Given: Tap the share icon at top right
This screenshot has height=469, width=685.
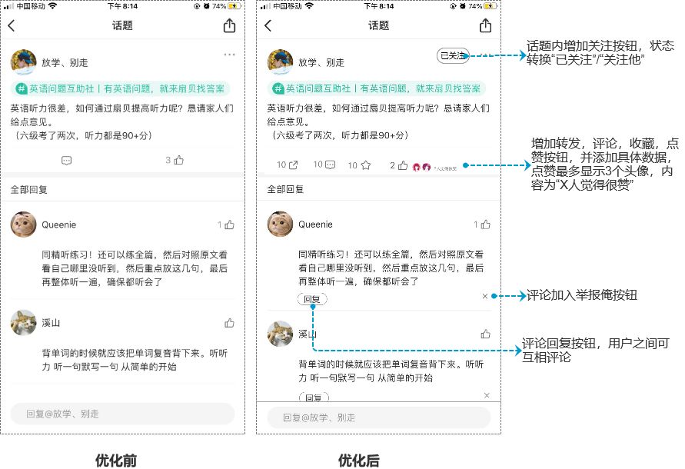Looking at the screenshot, I should pos(484,25).
